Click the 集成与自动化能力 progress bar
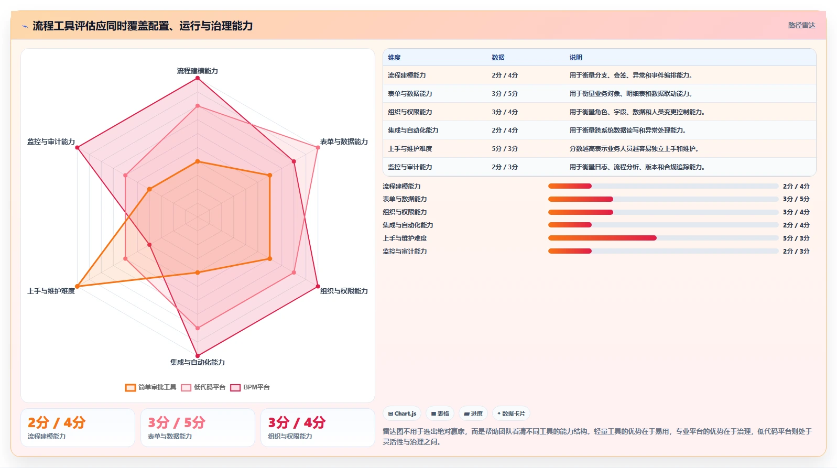837x468 pixels. (x=663, y=225)
